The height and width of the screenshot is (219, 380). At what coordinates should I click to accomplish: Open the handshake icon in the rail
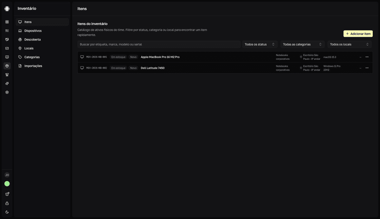click(x=7, y=40)
